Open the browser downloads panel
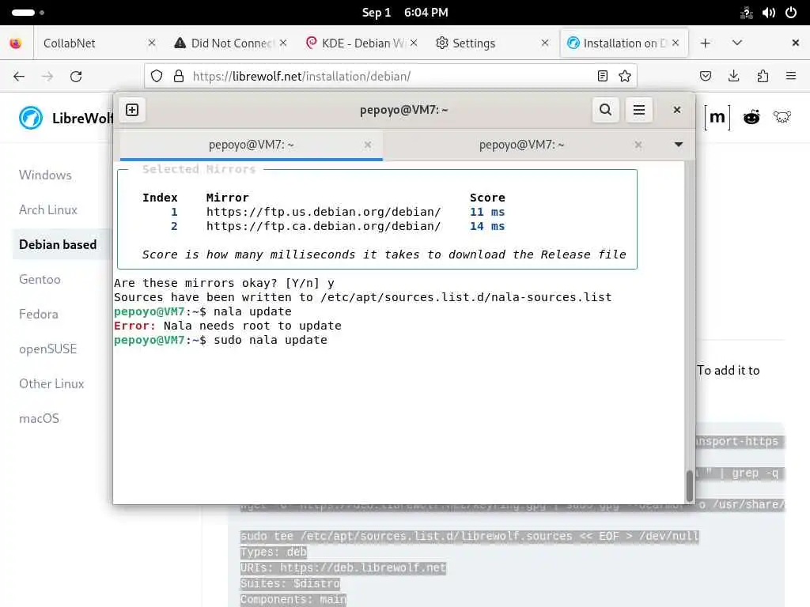The width and height of the screenshot is (810, 607). [733, 77]
